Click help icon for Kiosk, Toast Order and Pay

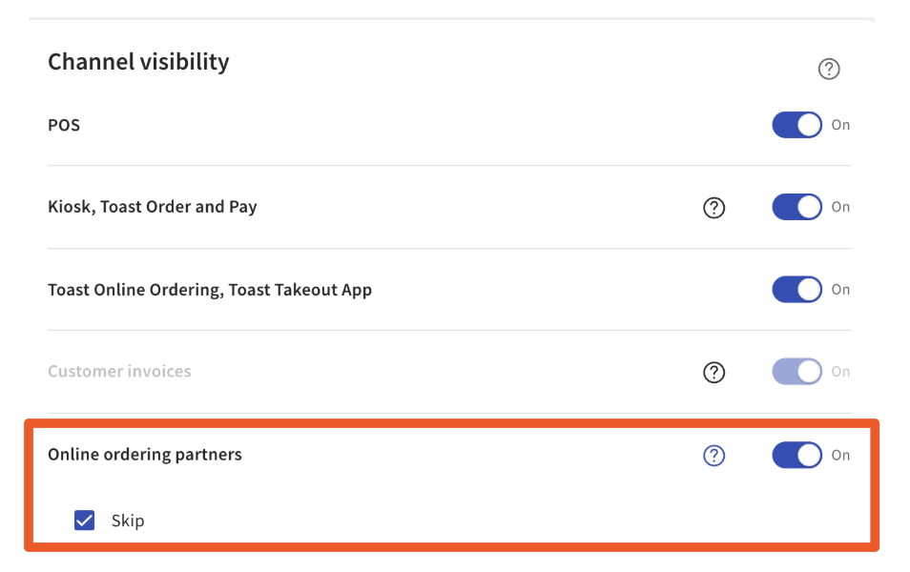[714, 207]
